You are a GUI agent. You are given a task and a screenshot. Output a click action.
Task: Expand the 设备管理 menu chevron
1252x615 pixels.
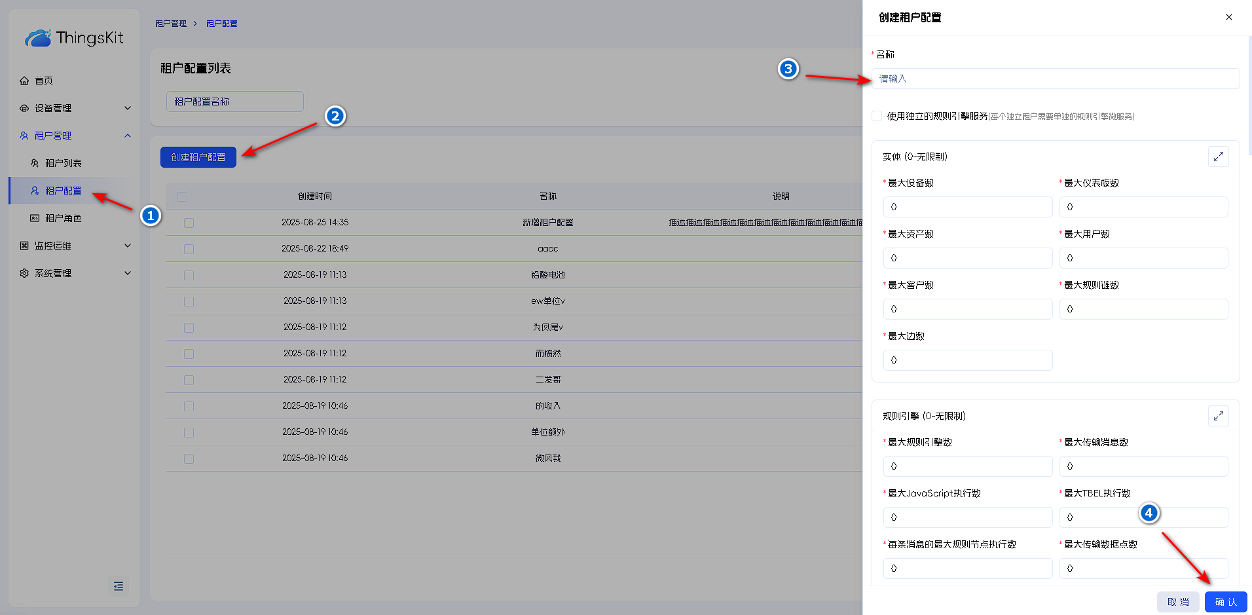[x=128, y=108]
